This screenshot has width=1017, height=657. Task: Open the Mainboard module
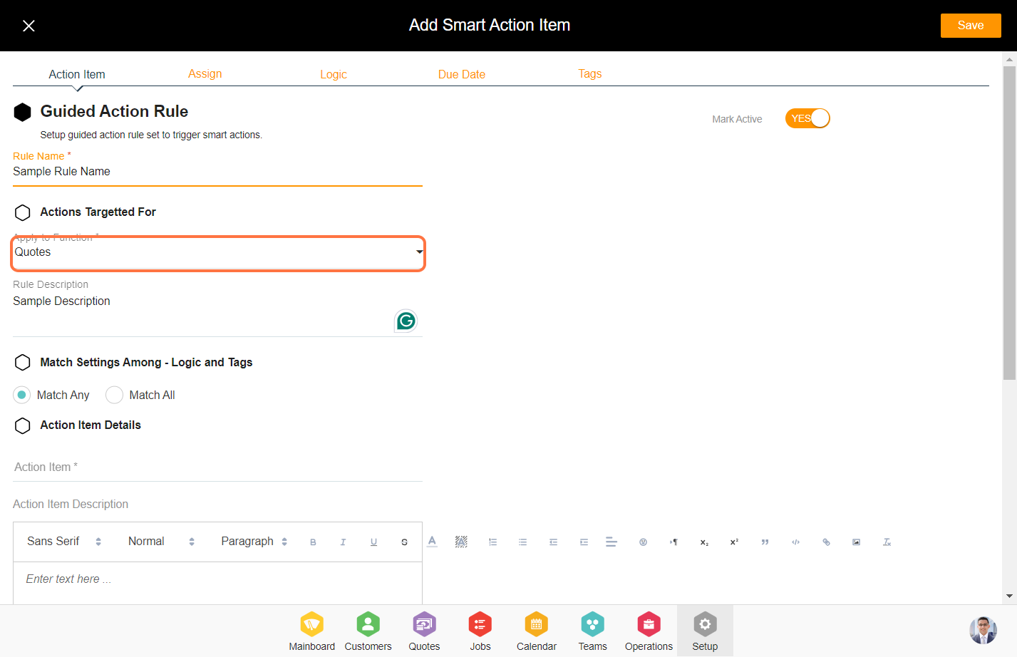click(311, 631)
